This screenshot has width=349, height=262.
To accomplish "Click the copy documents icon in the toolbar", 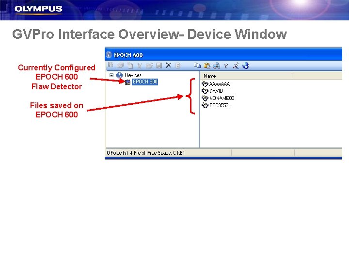I will click(x=197, y=65).
